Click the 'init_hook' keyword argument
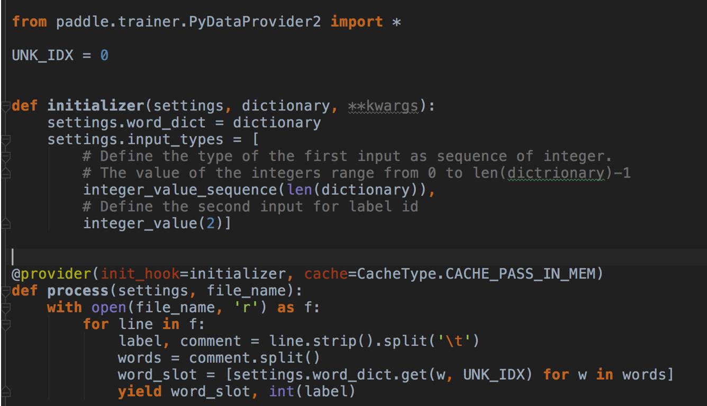Image resolution: width=707 pixels, height=406 pixels. [140, 274]
